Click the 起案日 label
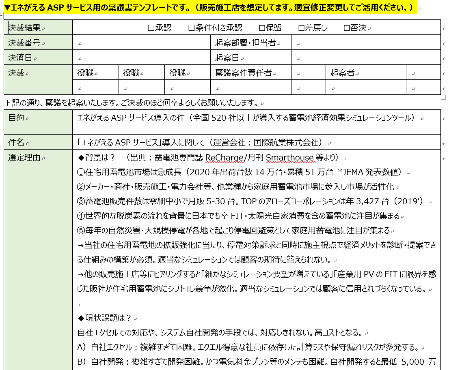Screen dimensions: 449x370 227,58
